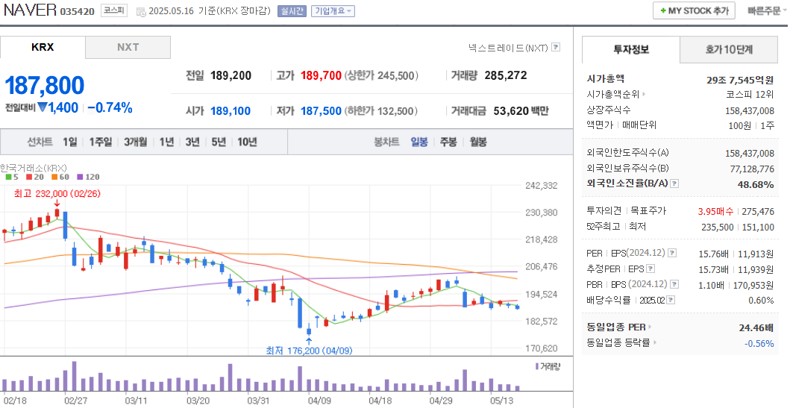Click the help icon beside PBR BPS(2024.12)
The image size is (790, 408).
pyautogui.click(x=674, y=285)
